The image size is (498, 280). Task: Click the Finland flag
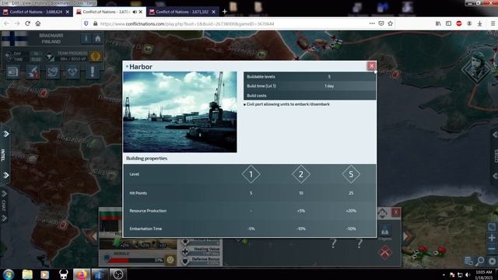14,38
